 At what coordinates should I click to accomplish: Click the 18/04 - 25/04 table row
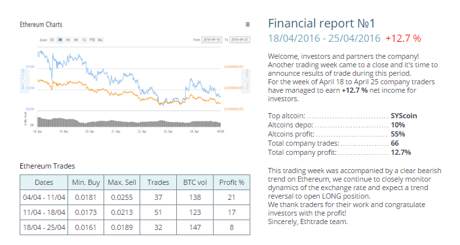[135, 227]
